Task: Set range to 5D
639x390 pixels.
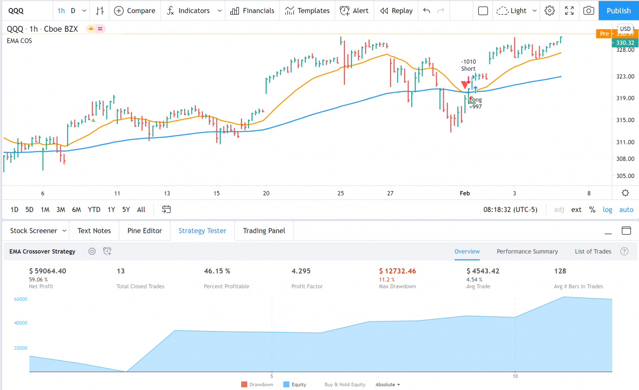Action: 29,209
